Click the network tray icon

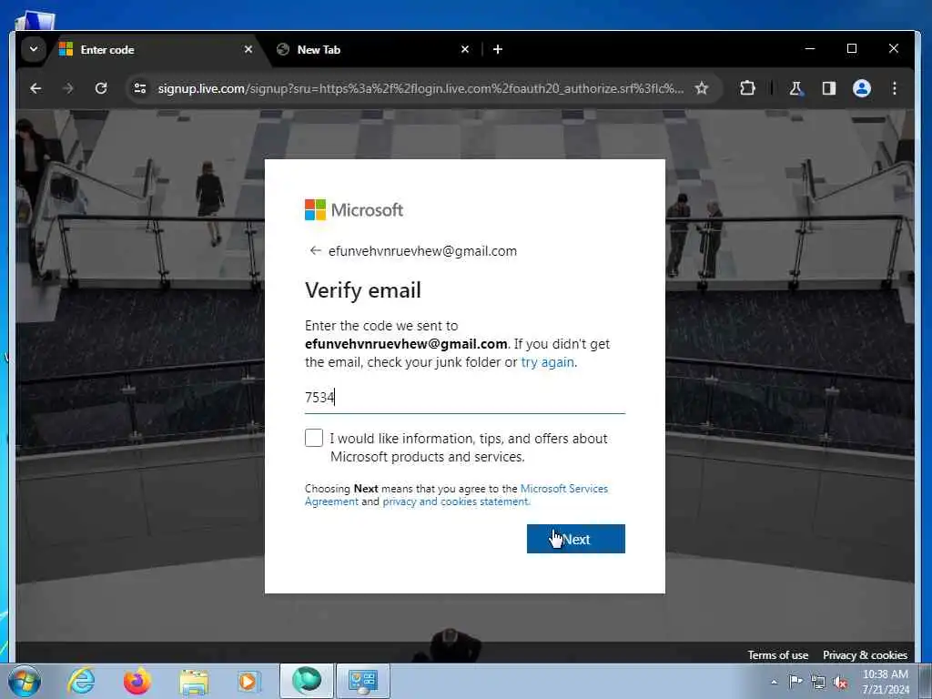tap(818, 683)
